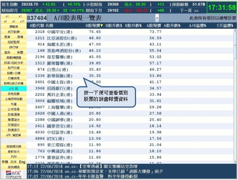Select the 1336 新華保險(港) row
Viewport: 238px width, 180px height.
[x=130, y=76]
